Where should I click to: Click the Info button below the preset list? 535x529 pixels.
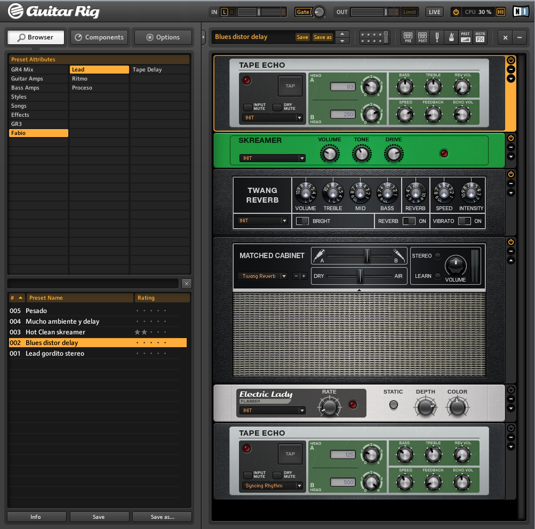point(36,517)
